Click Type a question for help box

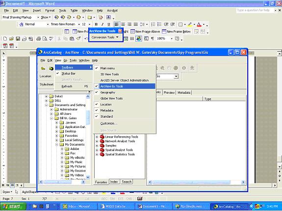pyautogui.click(x=255, y=10)
